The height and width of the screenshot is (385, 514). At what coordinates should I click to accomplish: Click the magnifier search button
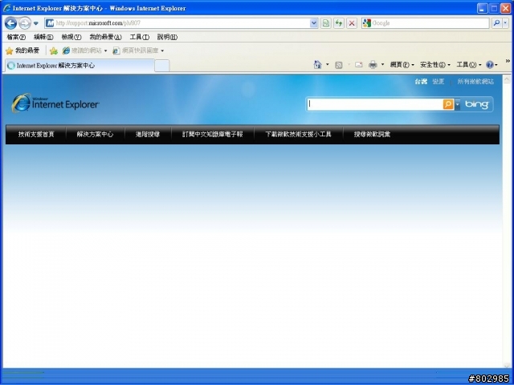[496, 23]
